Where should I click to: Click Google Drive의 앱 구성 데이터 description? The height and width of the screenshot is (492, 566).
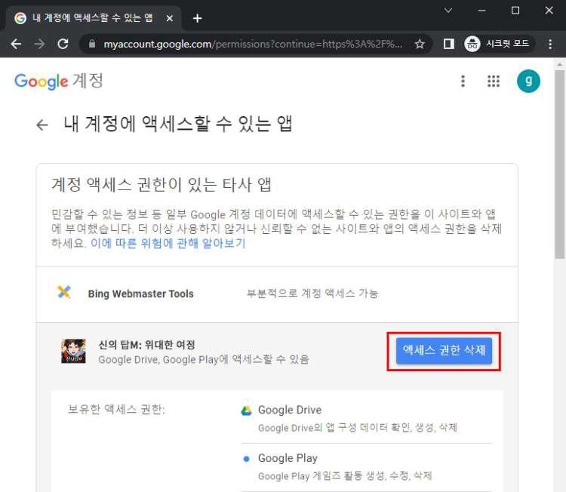pos(358,428)
